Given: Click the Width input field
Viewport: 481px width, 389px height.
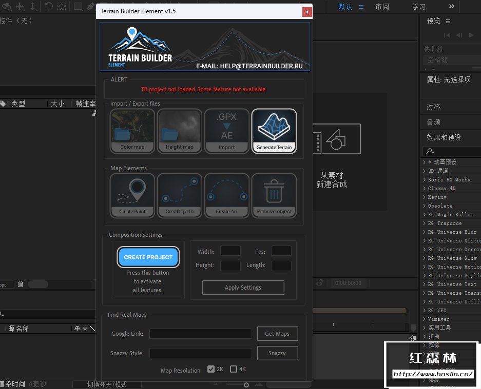Looking at the screenshot, I should tap(230, 251).
